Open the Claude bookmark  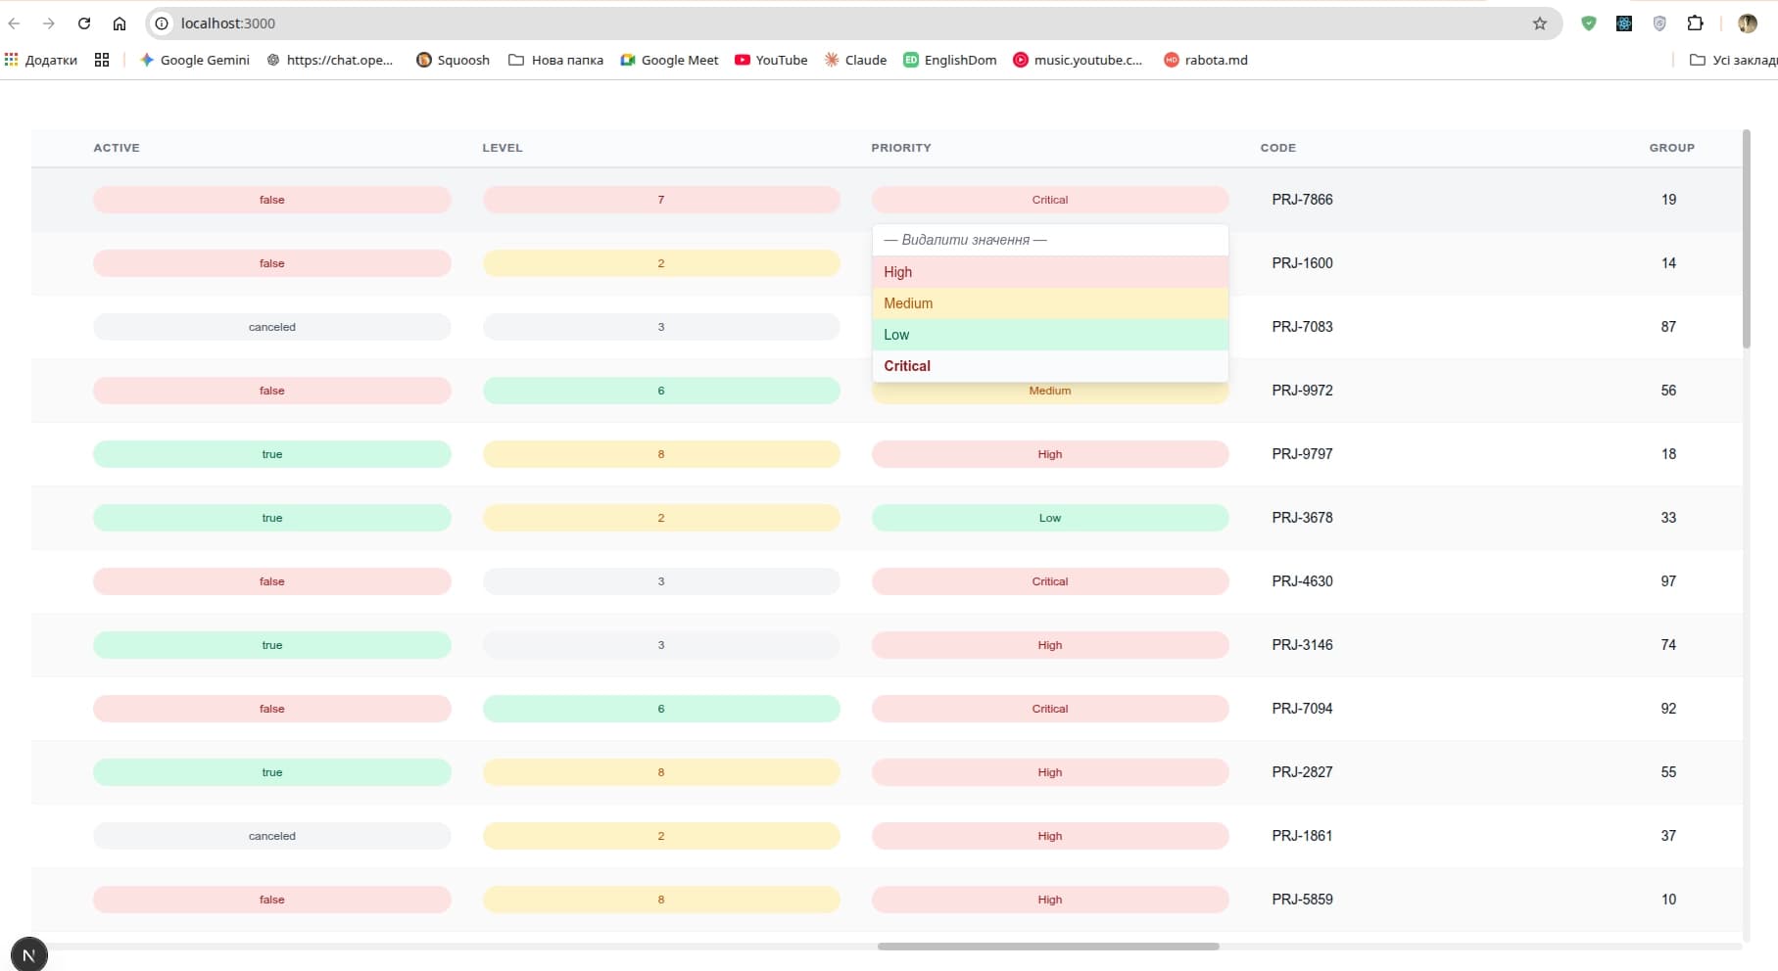coord(855,60)
